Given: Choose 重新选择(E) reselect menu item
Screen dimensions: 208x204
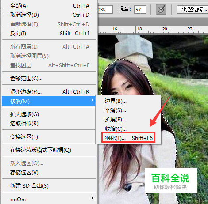Looking at the screenshot, I should pyautogui.click(x=49, y=24).
